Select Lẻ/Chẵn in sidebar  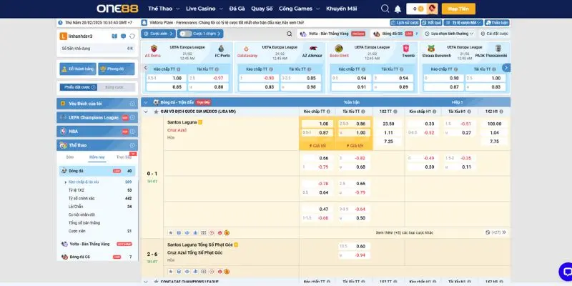[76, 207]
